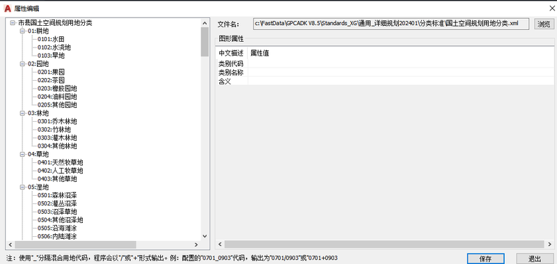This screenshot has height=264, width=557.
Task: Click the 含义 attribute value cell
Action: pyautogui.click(x=400, y=81)
